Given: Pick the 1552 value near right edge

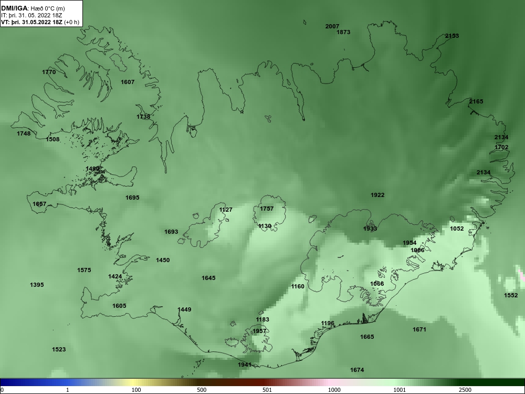Looking at the screenshot, I should point(511,295).
